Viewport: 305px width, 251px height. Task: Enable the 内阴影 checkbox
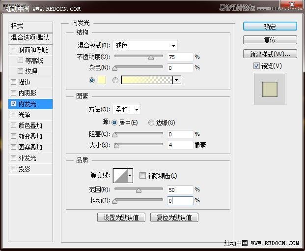pyautogui.click(x=13, y=93)
